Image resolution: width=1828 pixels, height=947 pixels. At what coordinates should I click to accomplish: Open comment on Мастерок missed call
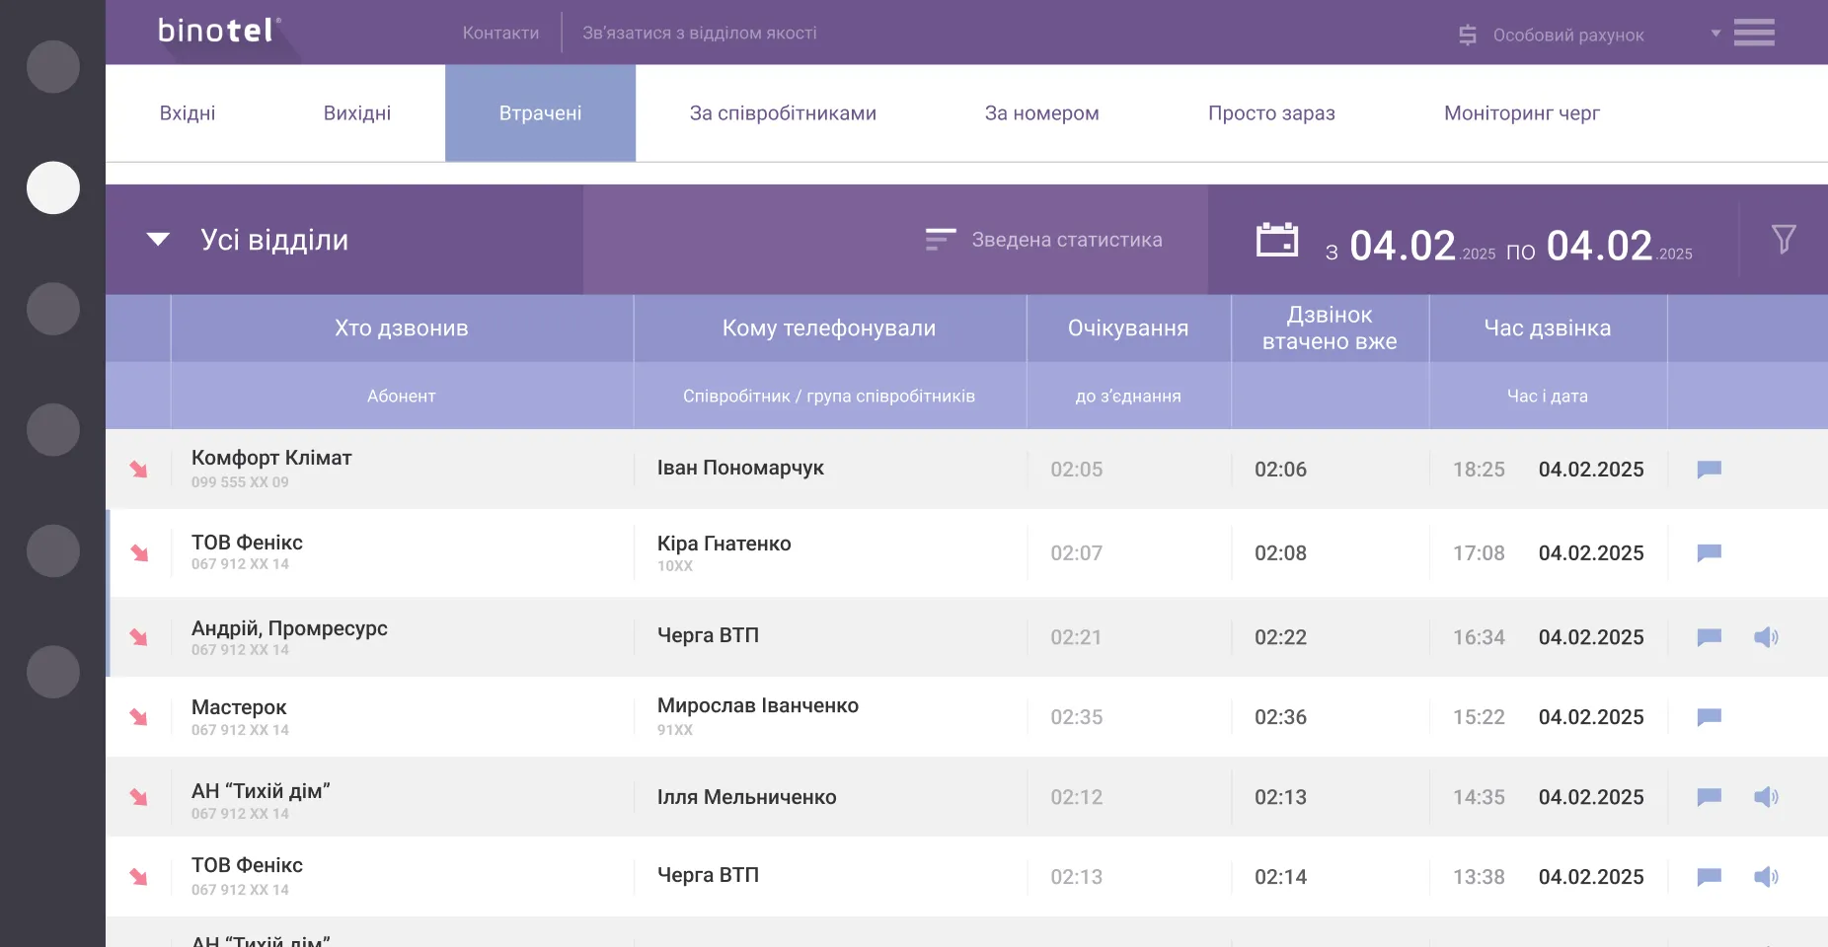1709,717
